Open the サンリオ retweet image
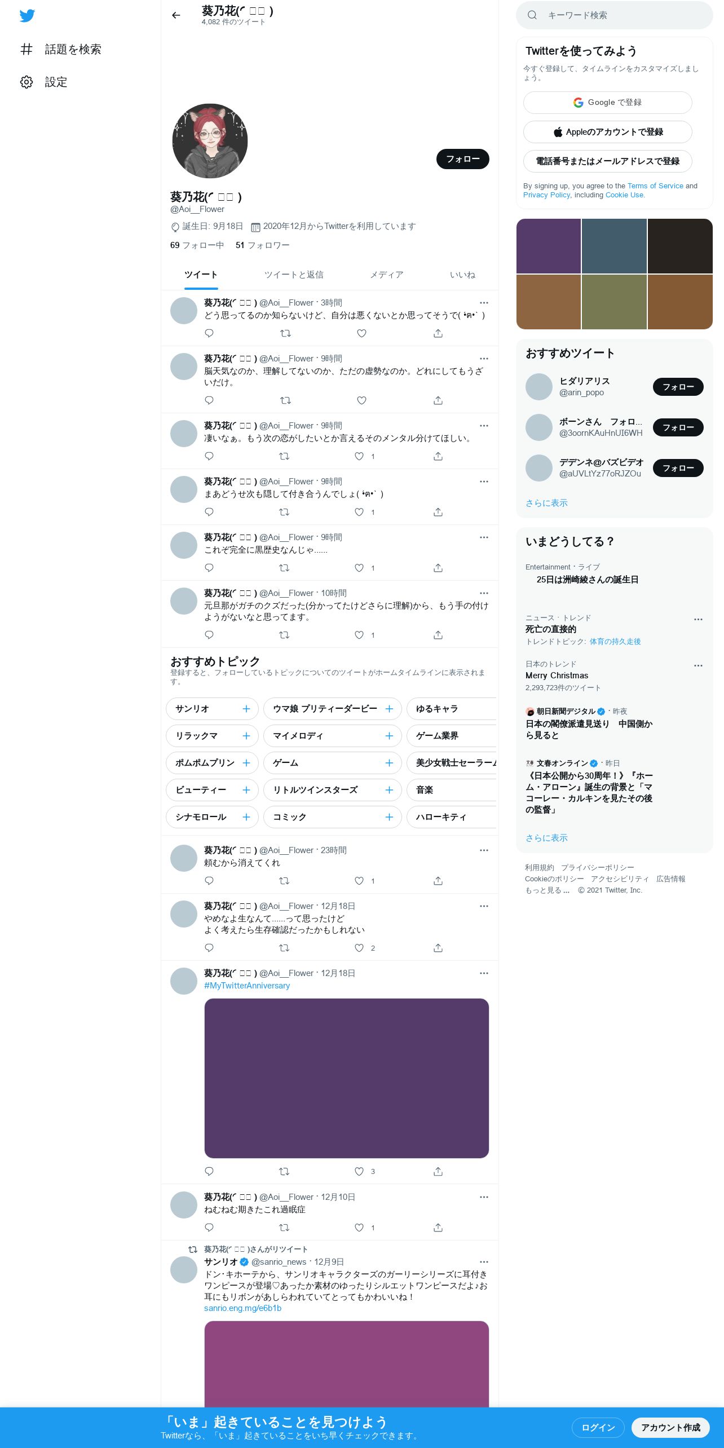 pos(346,1364)
